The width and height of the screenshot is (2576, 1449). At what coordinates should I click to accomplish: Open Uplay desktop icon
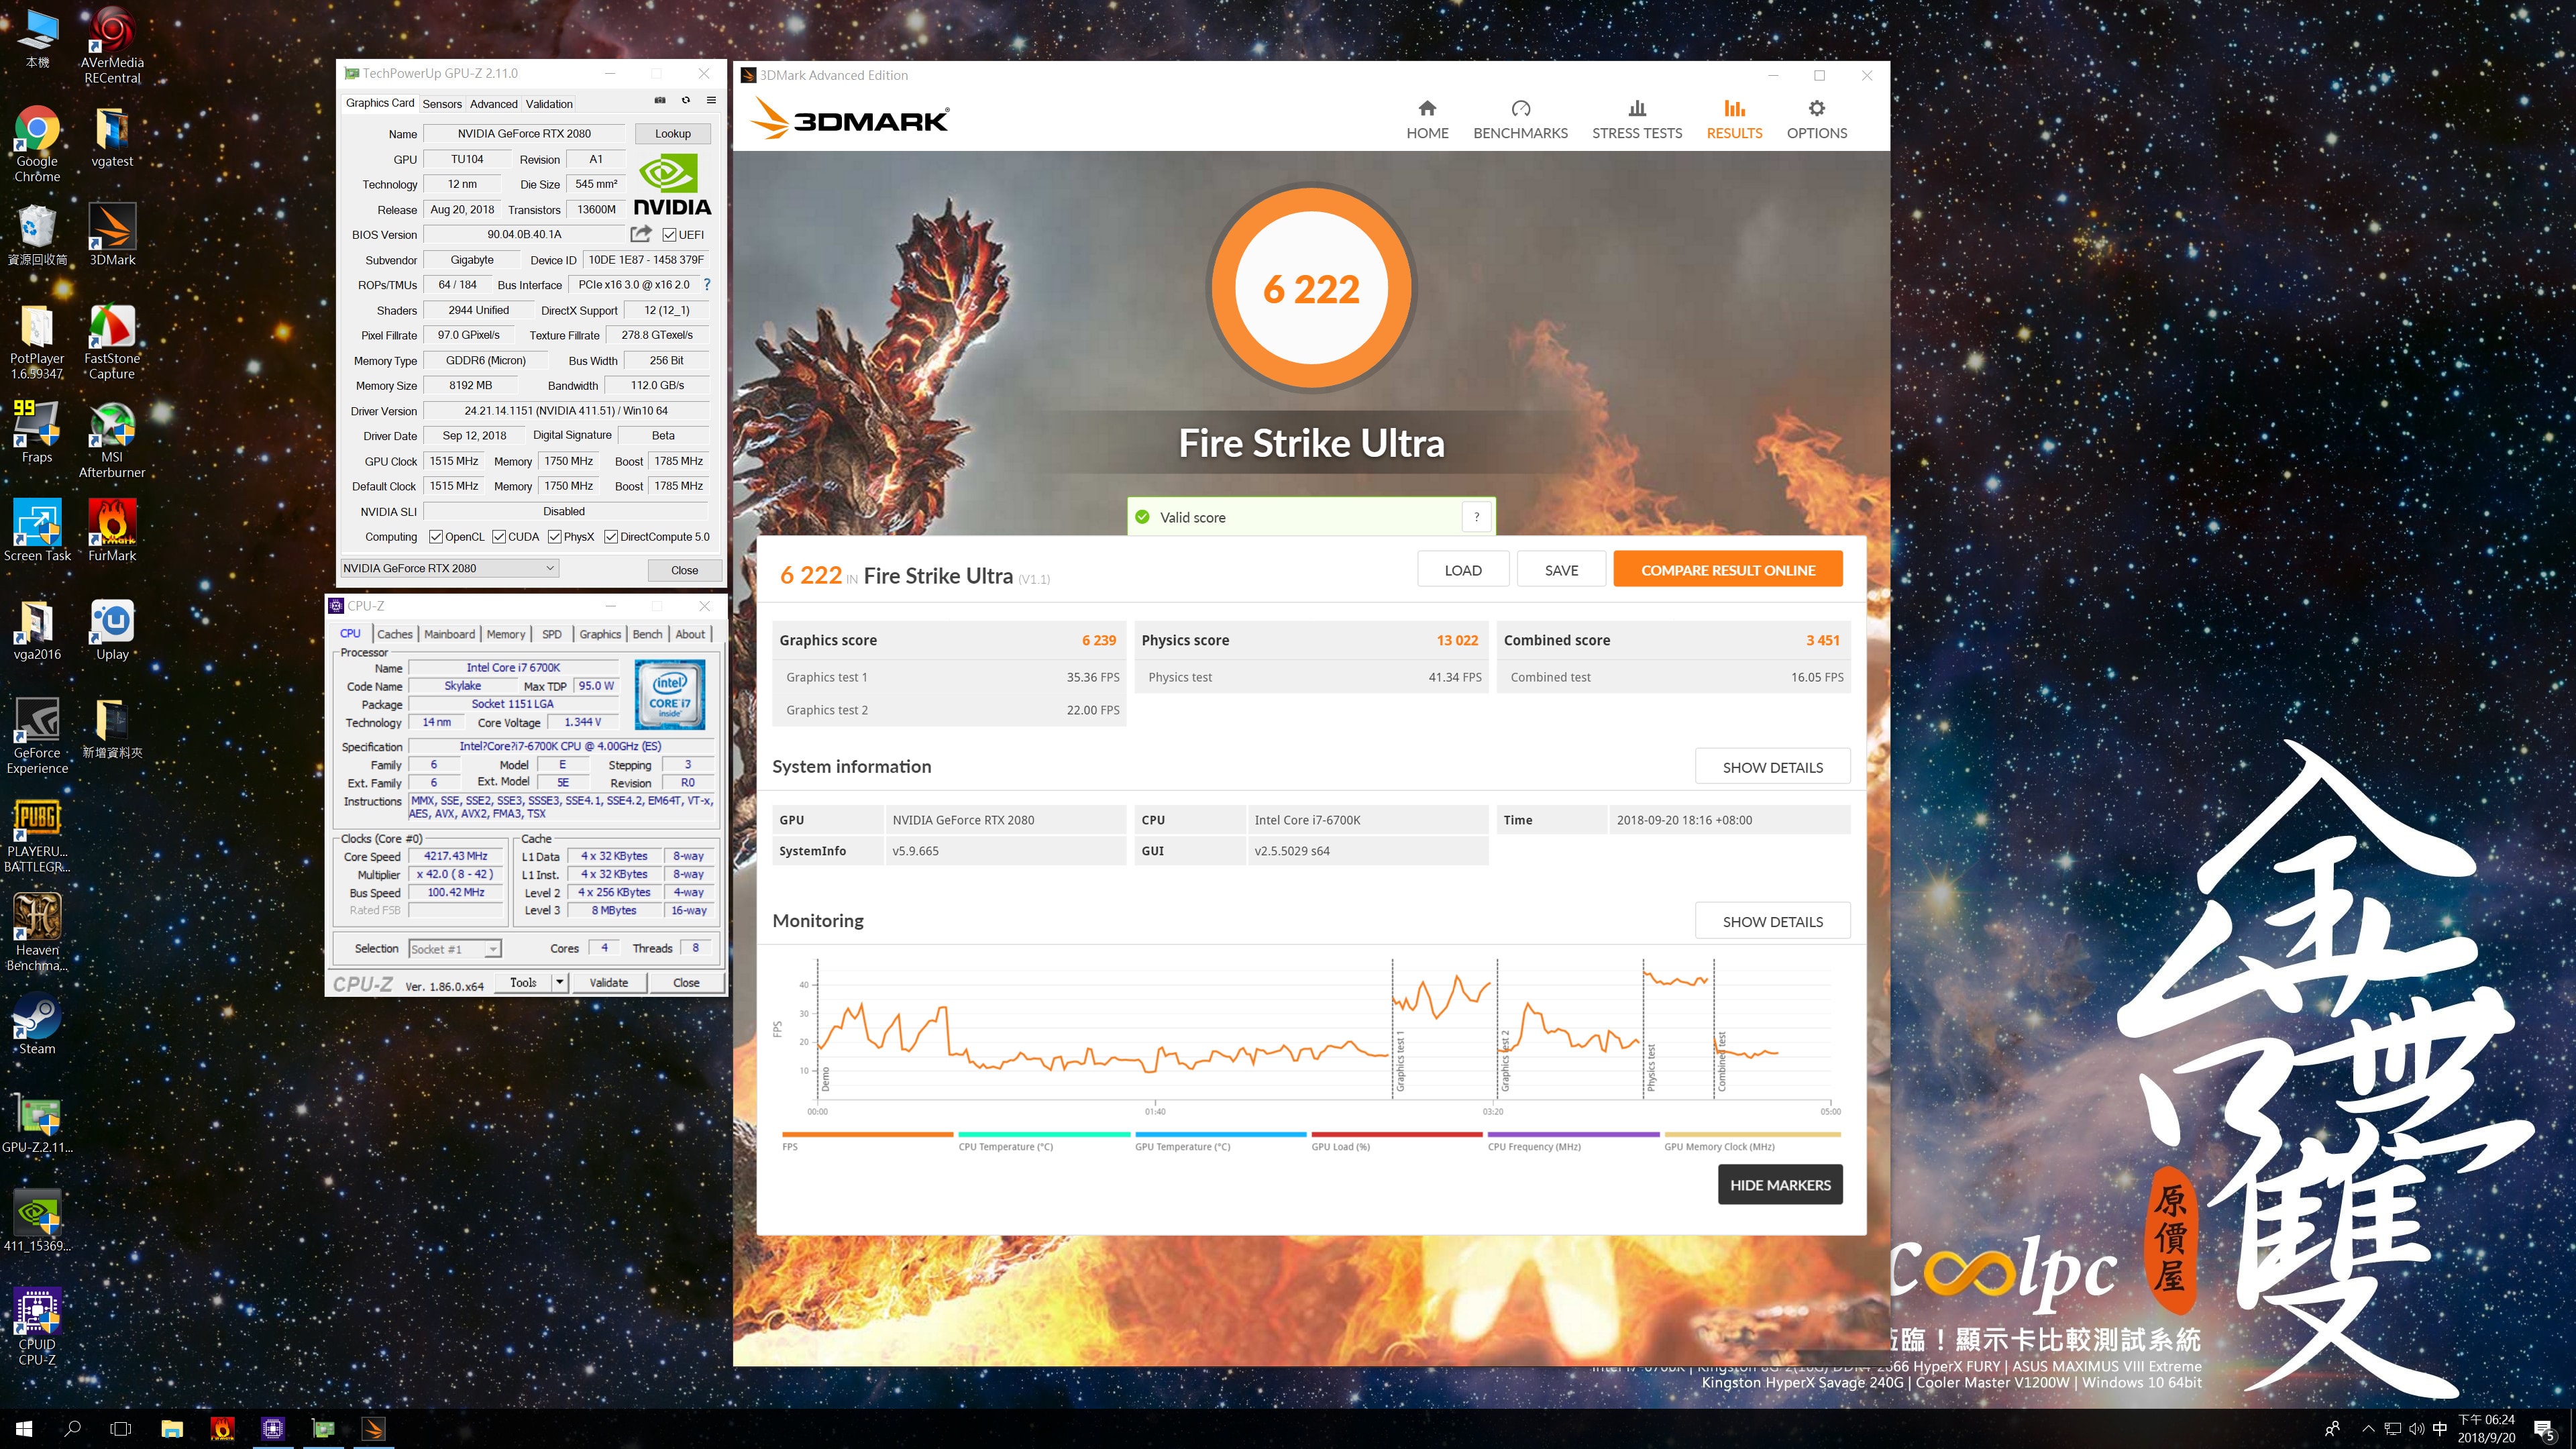112,631
